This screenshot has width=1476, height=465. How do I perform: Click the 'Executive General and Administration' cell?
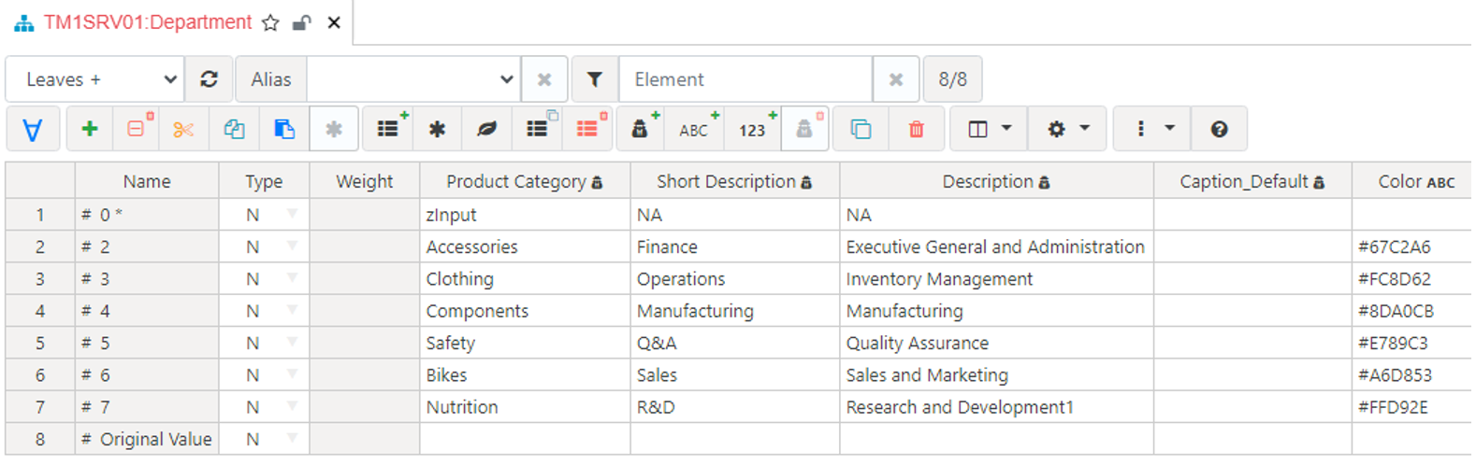click(996, 247)
